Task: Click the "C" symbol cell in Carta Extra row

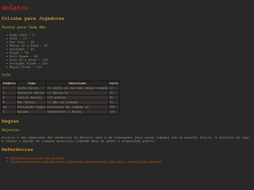Action: tap(9, 88)
